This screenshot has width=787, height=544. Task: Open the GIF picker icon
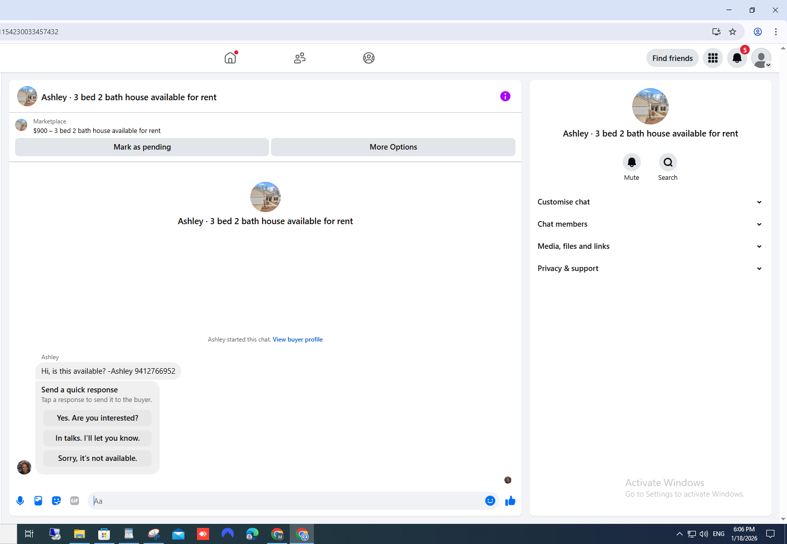click(75, 501)
